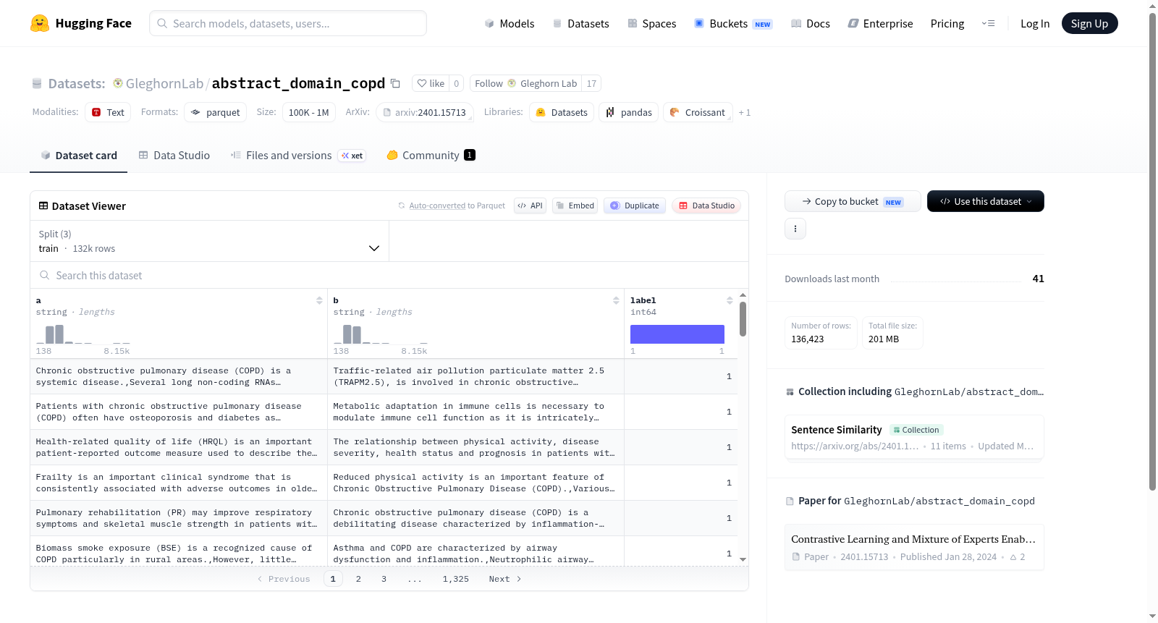Switch to the Data Studio tab

coord(174,155)
